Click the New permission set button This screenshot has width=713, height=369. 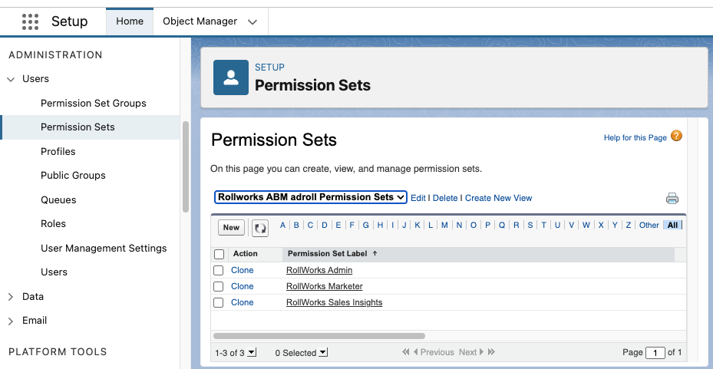[x=231, y=227]
